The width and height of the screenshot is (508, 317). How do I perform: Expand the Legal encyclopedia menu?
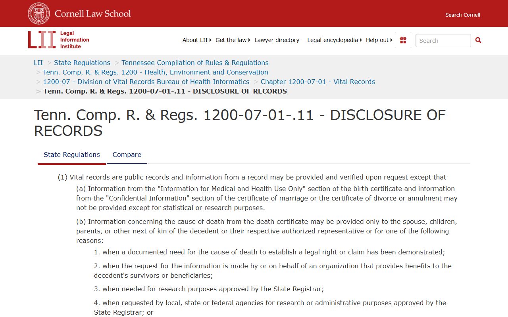[x=335, y=40]
